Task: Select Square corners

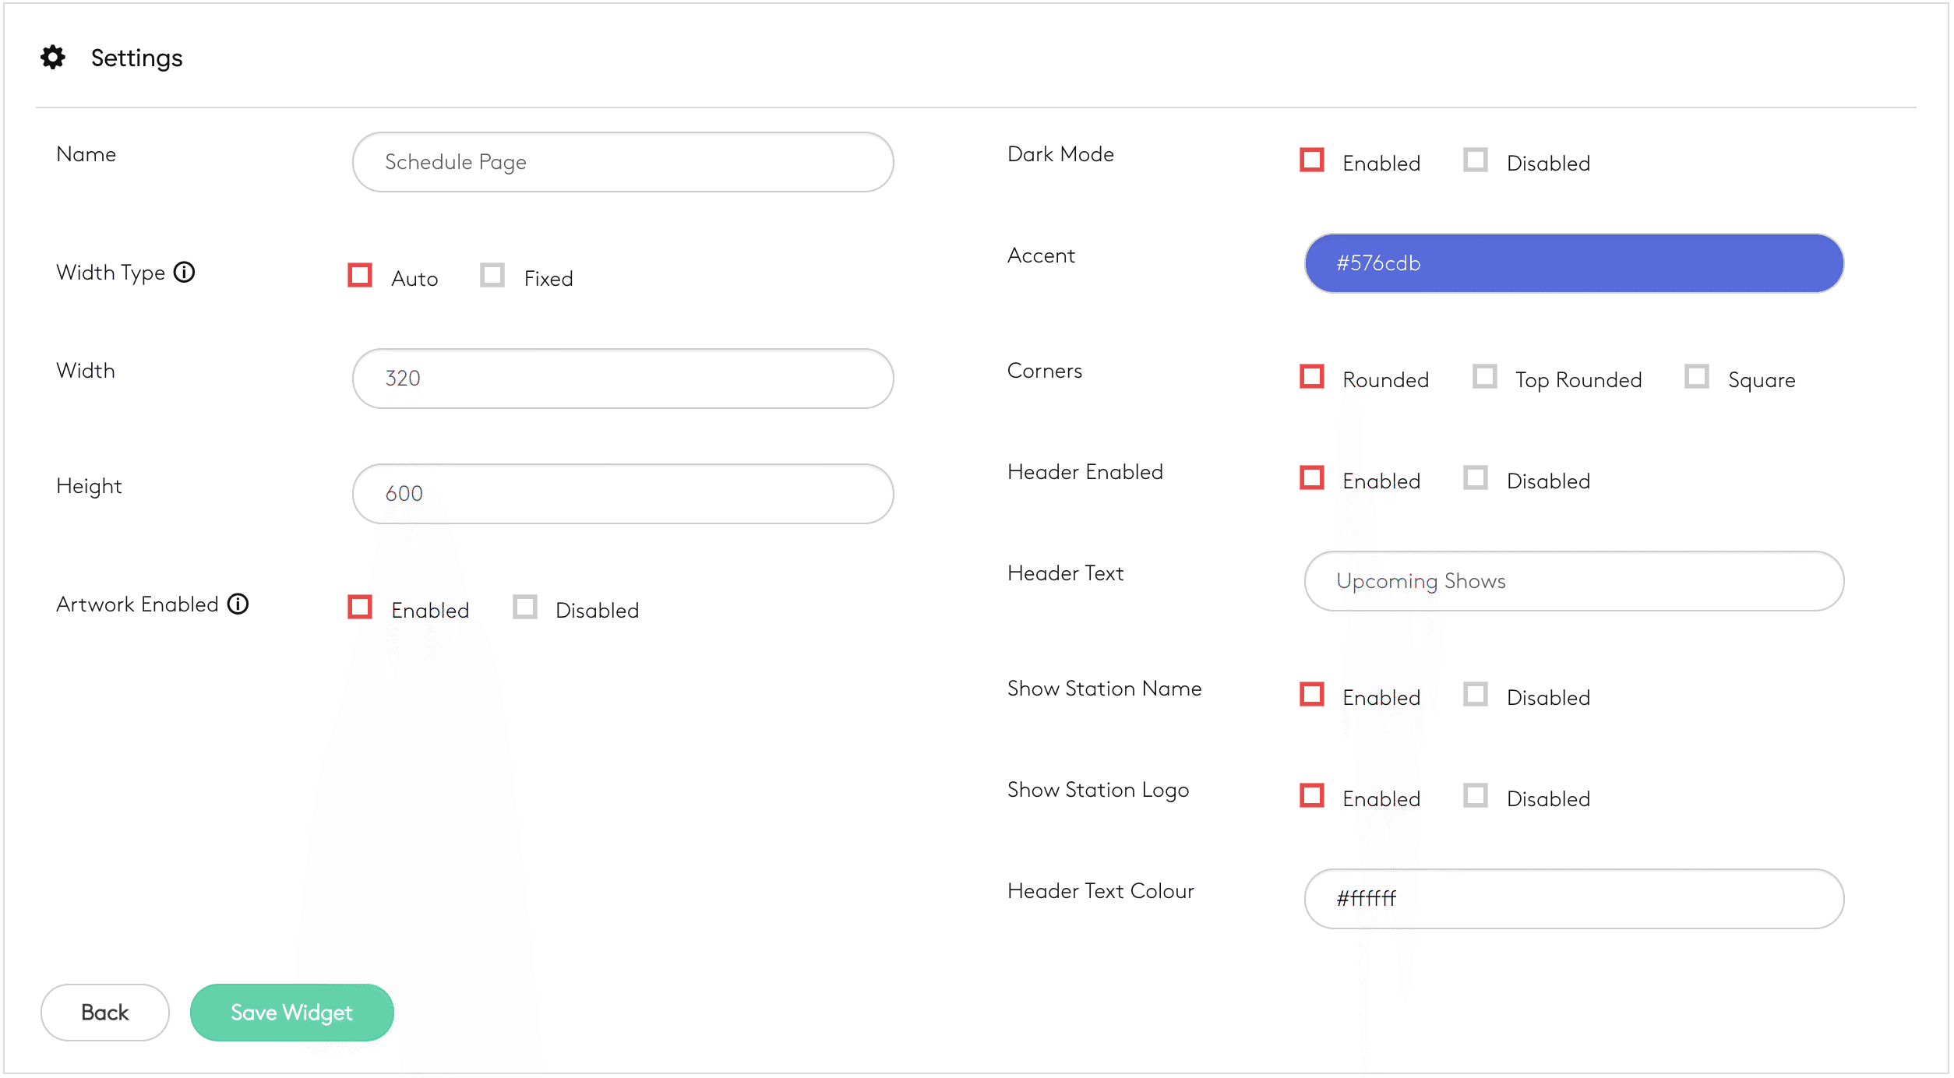Action: [x=1697, y=376]
